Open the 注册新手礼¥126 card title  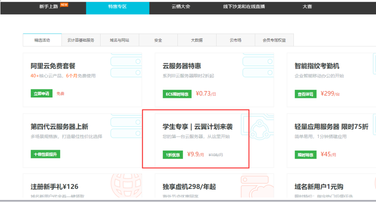[x=54, y=186]
